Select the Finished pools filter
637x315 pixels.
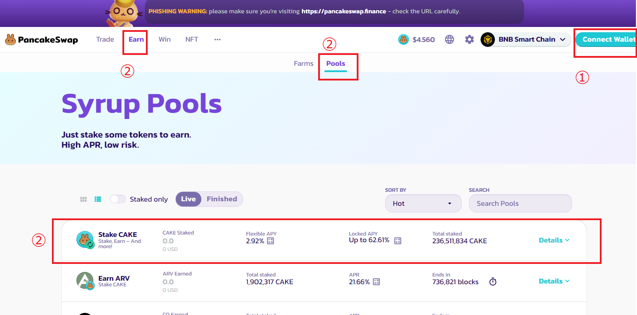(222, 199)
